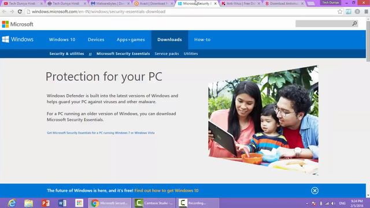Click Get Microsoft Security Essentials download link
Image resolution: width=370 pixels, height=208 pixels.
coord(101,133)
